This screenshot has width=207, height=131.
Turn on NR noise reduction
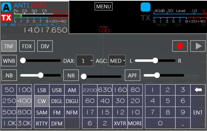[71, 75]
